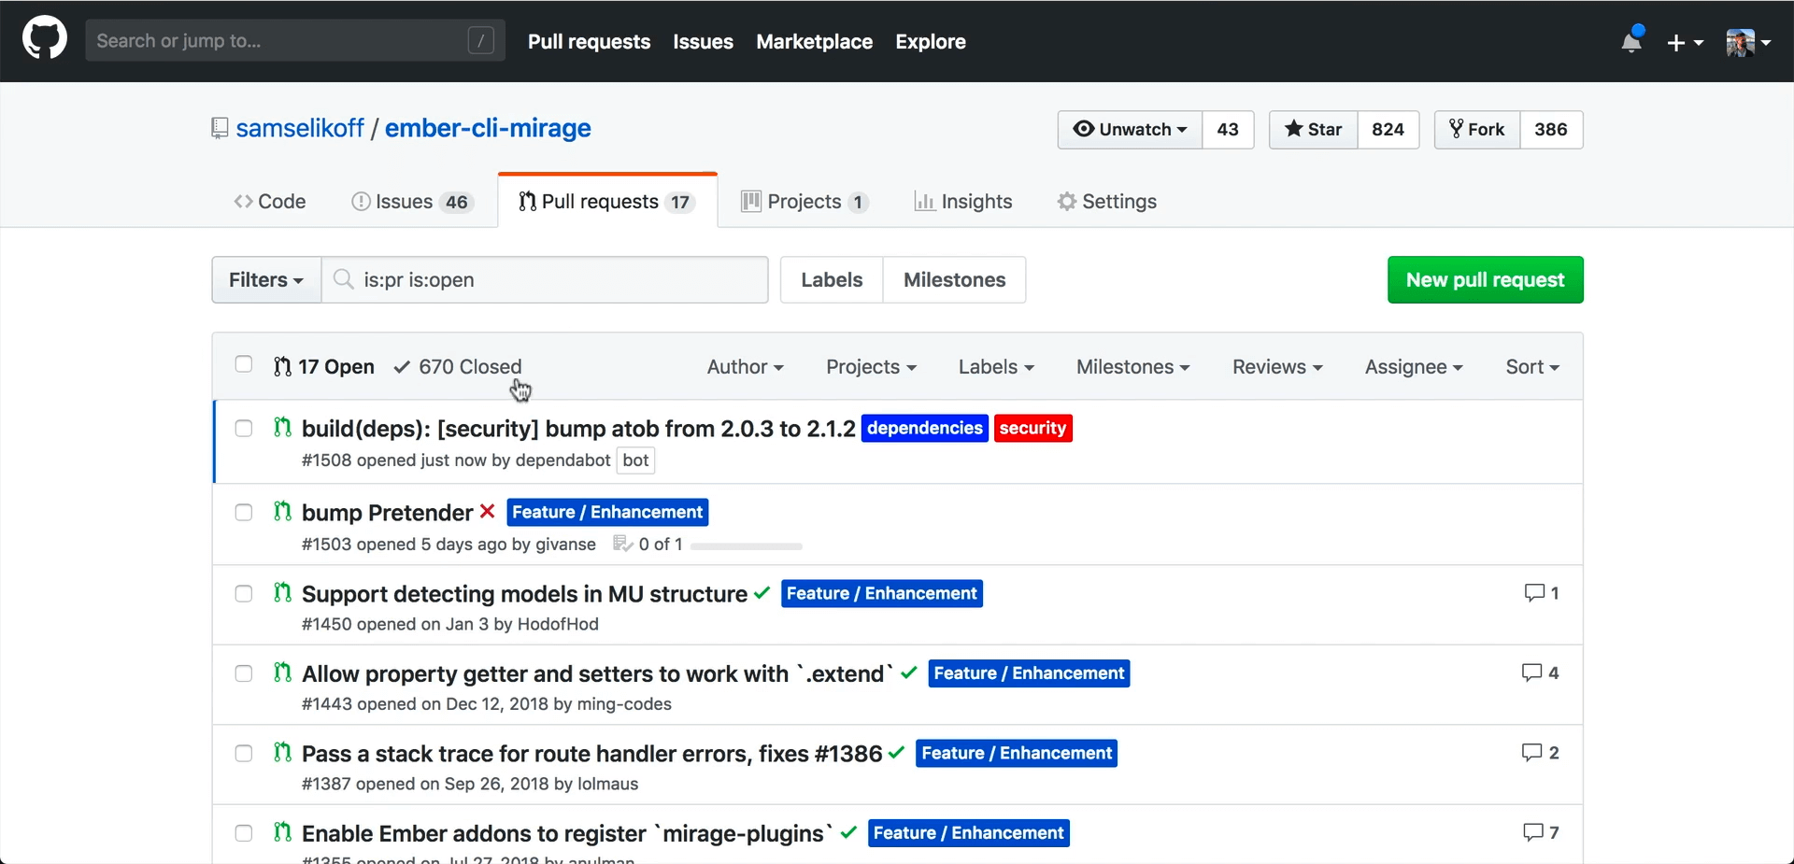Tick the checkbox for bump Pretender
The width and height of the screenshot is (1794, 864).
pyautogui.click(x=243, y=512)
